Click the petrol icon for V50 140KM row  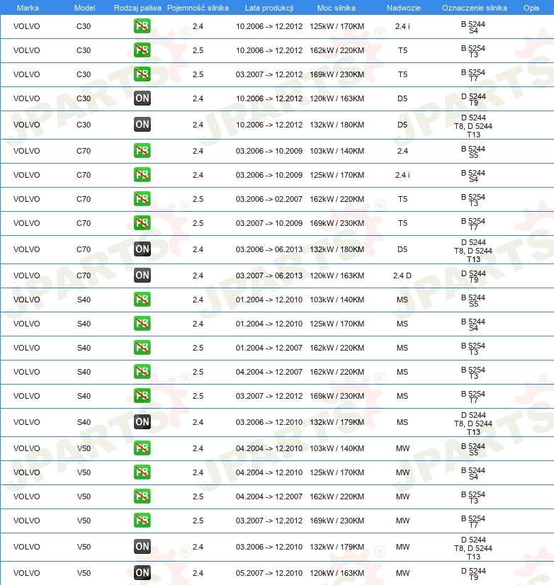pyautogui.click(x=142, y=448)
